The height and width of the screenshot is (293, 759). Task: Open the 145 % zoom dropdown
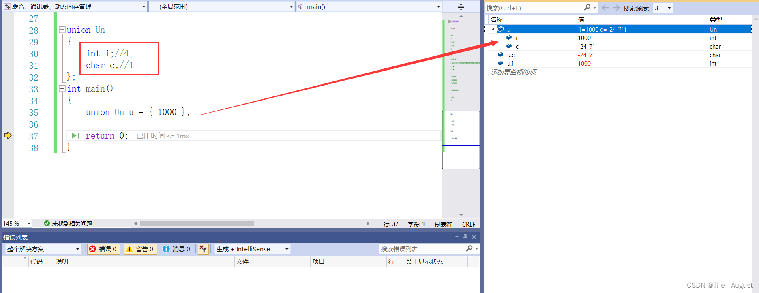point(29,223)
